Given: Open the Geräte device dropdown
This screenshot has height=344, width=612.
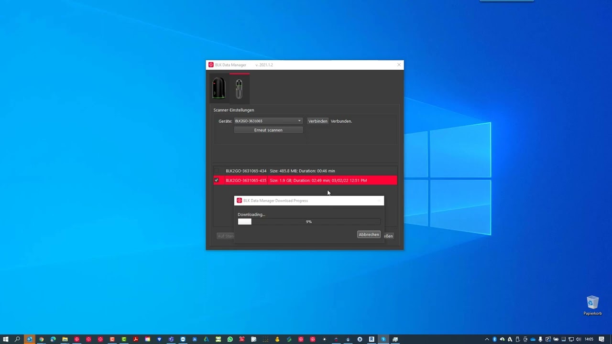Looking at the screenshot, I should 268,121.
